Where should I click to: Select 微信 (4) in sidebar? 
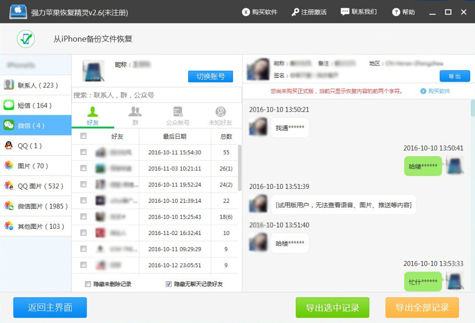[36, 125]
